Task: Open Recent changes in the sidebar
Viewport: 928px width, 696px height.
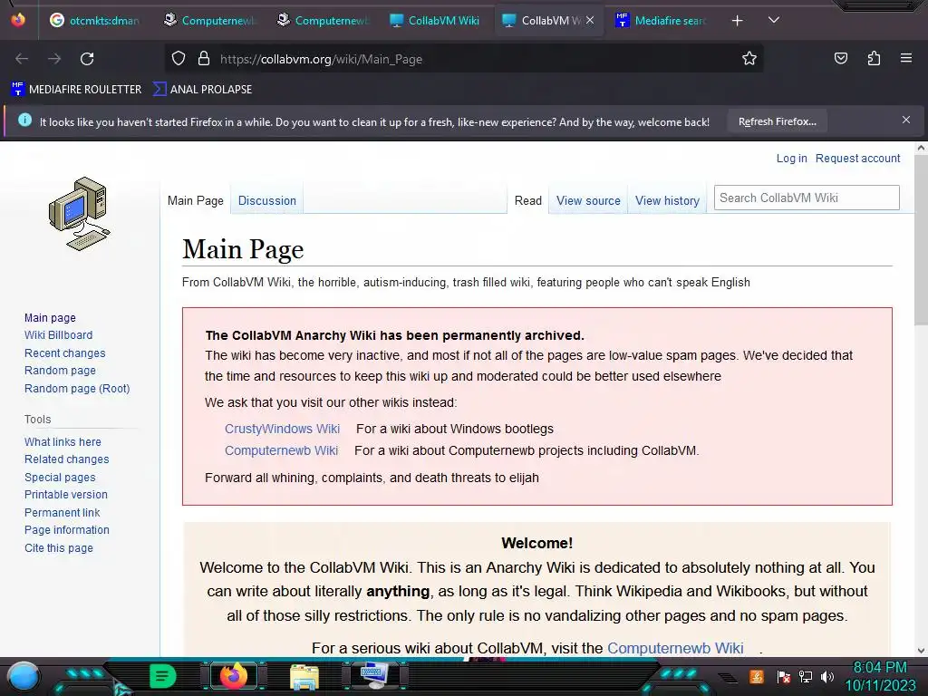Action: click(x=64, y=353)
